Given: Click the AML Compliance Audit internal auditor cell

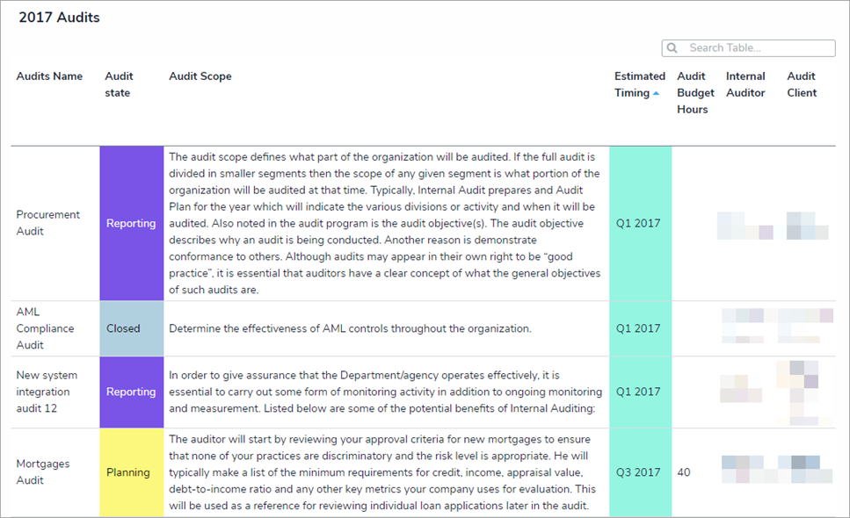Looking at the screenshot, I should click(x=743, y=326).
